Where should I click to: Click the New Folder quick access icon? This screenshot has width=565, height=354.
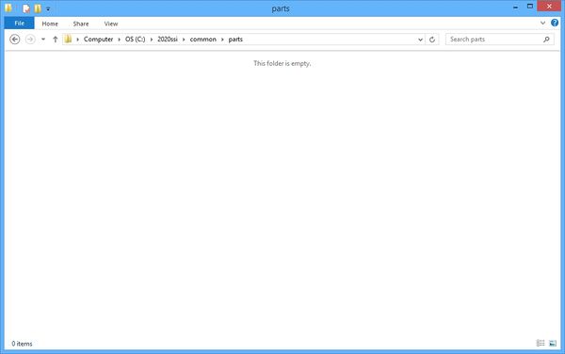38,8
